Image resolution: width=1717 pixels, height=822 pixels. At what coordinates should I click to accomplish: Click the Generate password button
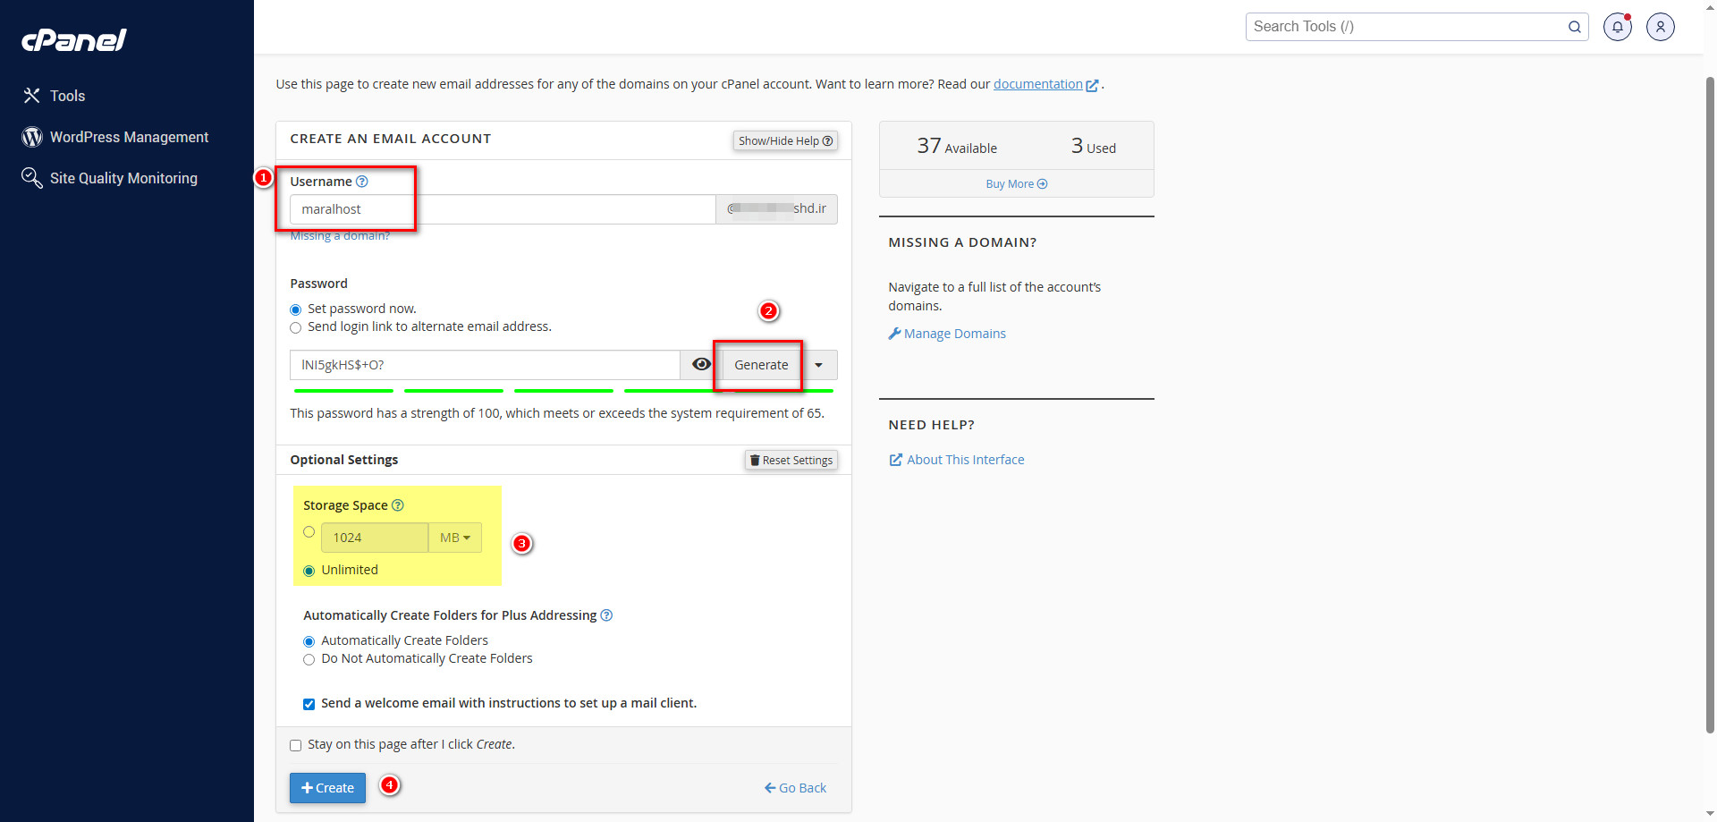761,365
